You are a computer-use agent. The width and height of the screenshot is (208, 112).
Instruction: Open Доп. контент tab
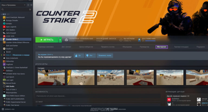[x=66, y=47]
